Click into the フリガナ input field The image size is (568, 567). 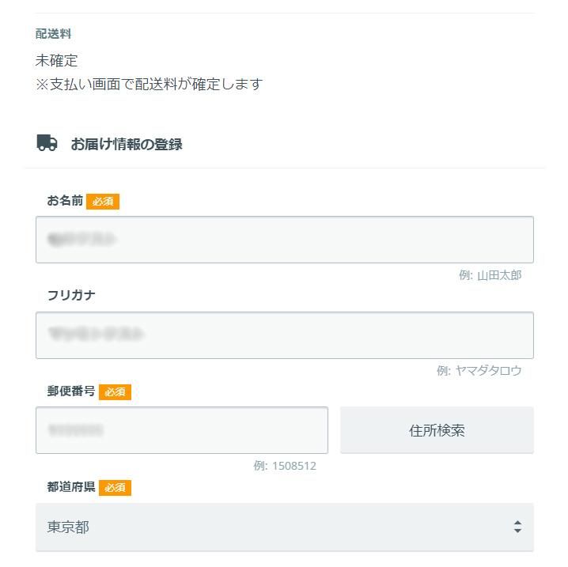(x=284, y=335)
